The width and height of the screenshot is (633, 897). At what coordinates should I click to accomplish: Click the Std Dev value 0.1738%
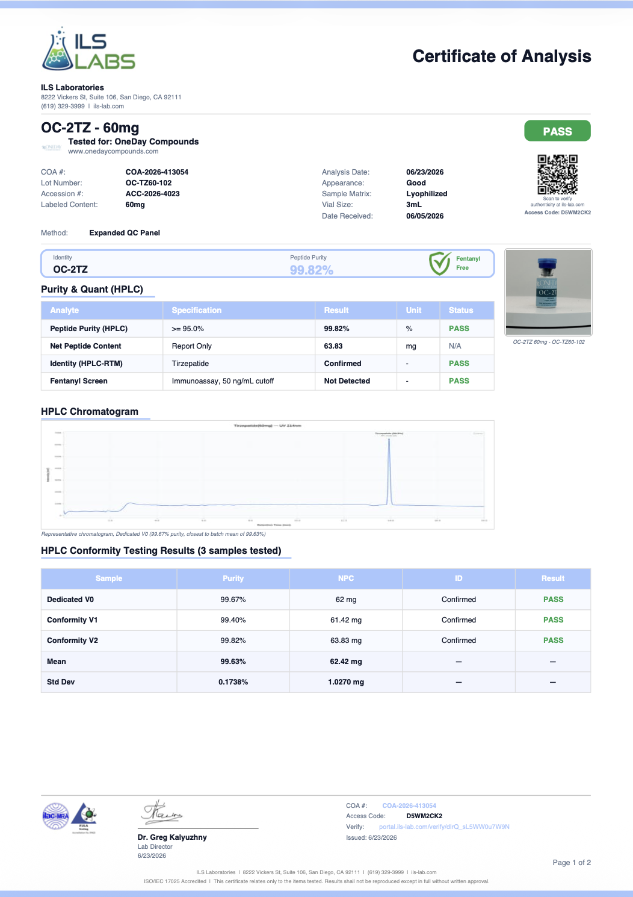233,682
